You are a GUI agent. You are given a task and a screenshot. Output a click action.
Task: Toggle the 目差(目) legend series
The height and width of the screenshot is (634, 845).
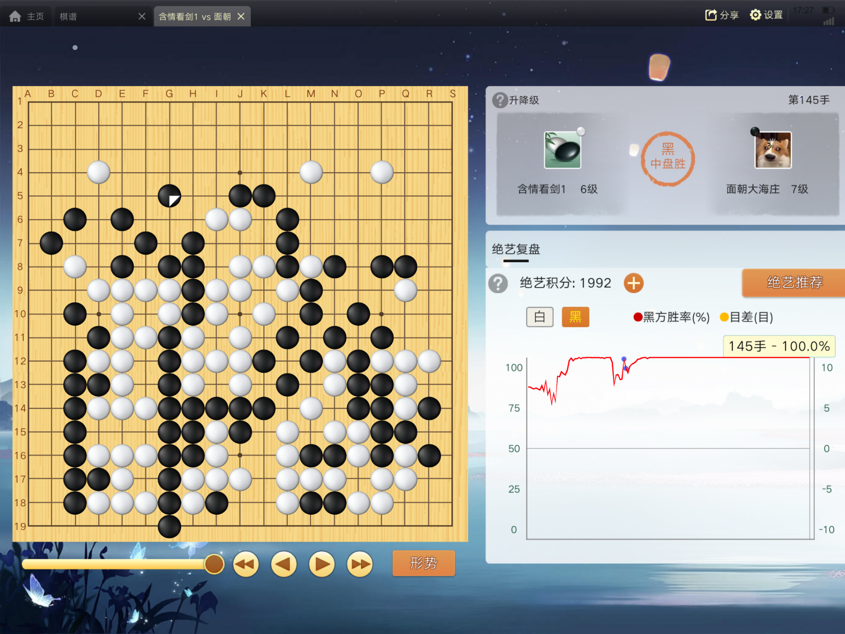point(746,317)
